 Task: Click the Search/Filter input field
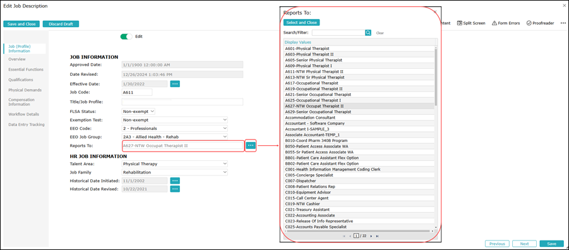[x=338, y=33]
